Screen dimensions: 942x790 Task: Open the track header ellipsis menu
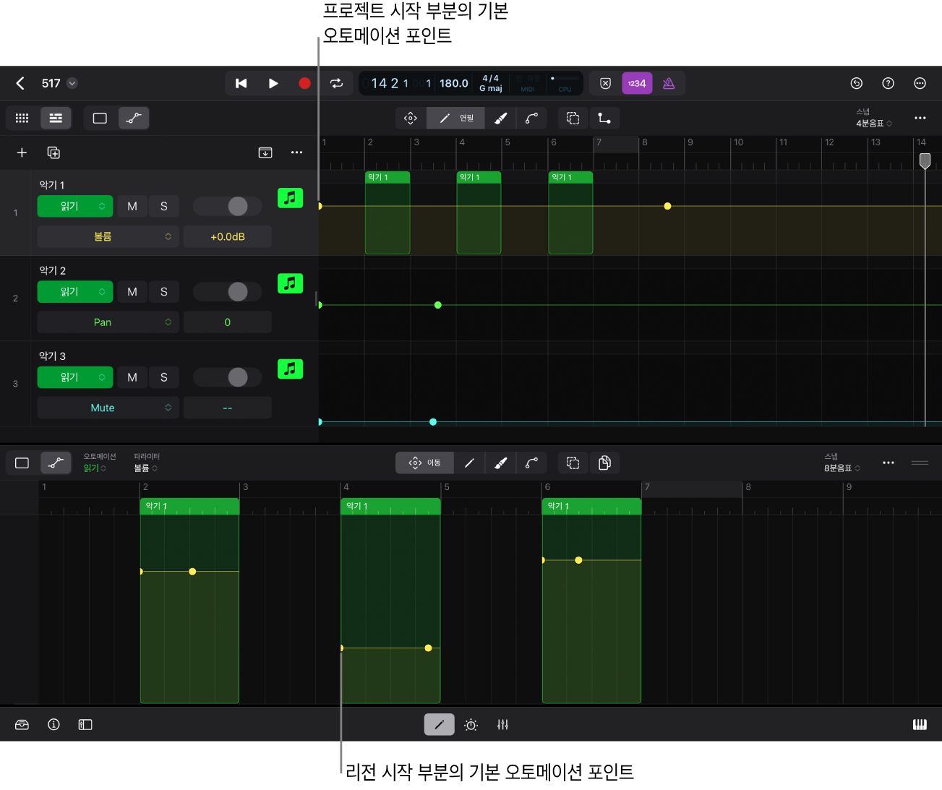(x=296, y=153)
